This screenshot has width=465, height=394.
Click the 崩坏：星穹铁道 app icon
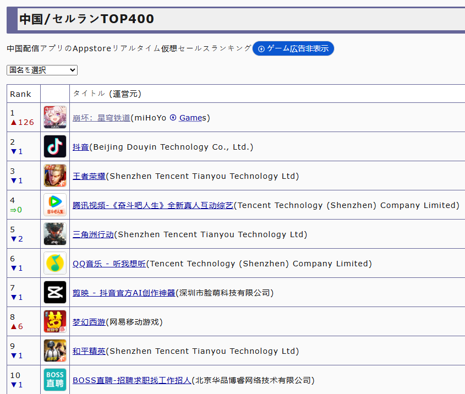click(55, 117)
